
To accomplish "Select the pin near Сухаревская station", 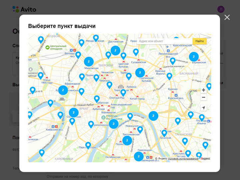I will click(136, 52).
